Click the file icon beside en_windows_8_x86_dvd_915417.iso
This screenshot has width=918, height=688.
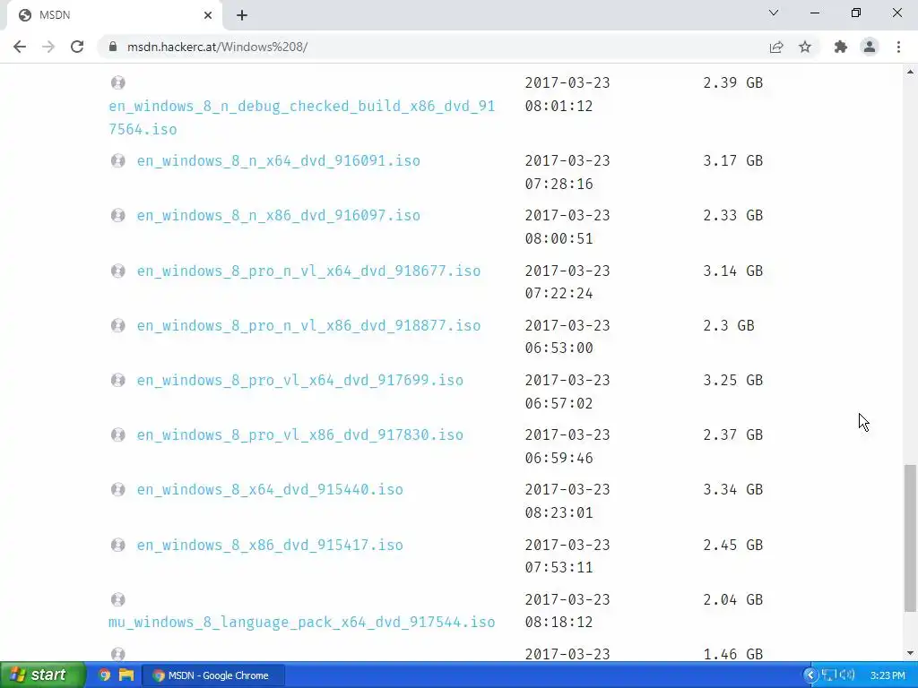pos(117,545)
